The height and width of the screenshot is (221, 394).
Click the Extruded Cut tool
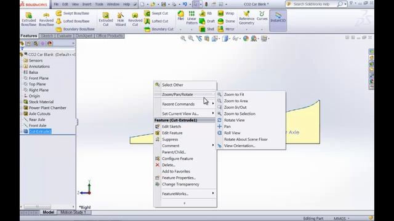pyautogui.click(x=106, y=19)
